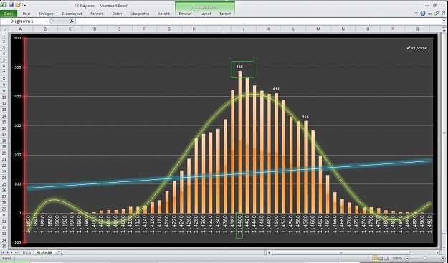This screenshot has height=263, width=448.
Task: Open the Layout chart tools tab
Action: click(206, 14)
